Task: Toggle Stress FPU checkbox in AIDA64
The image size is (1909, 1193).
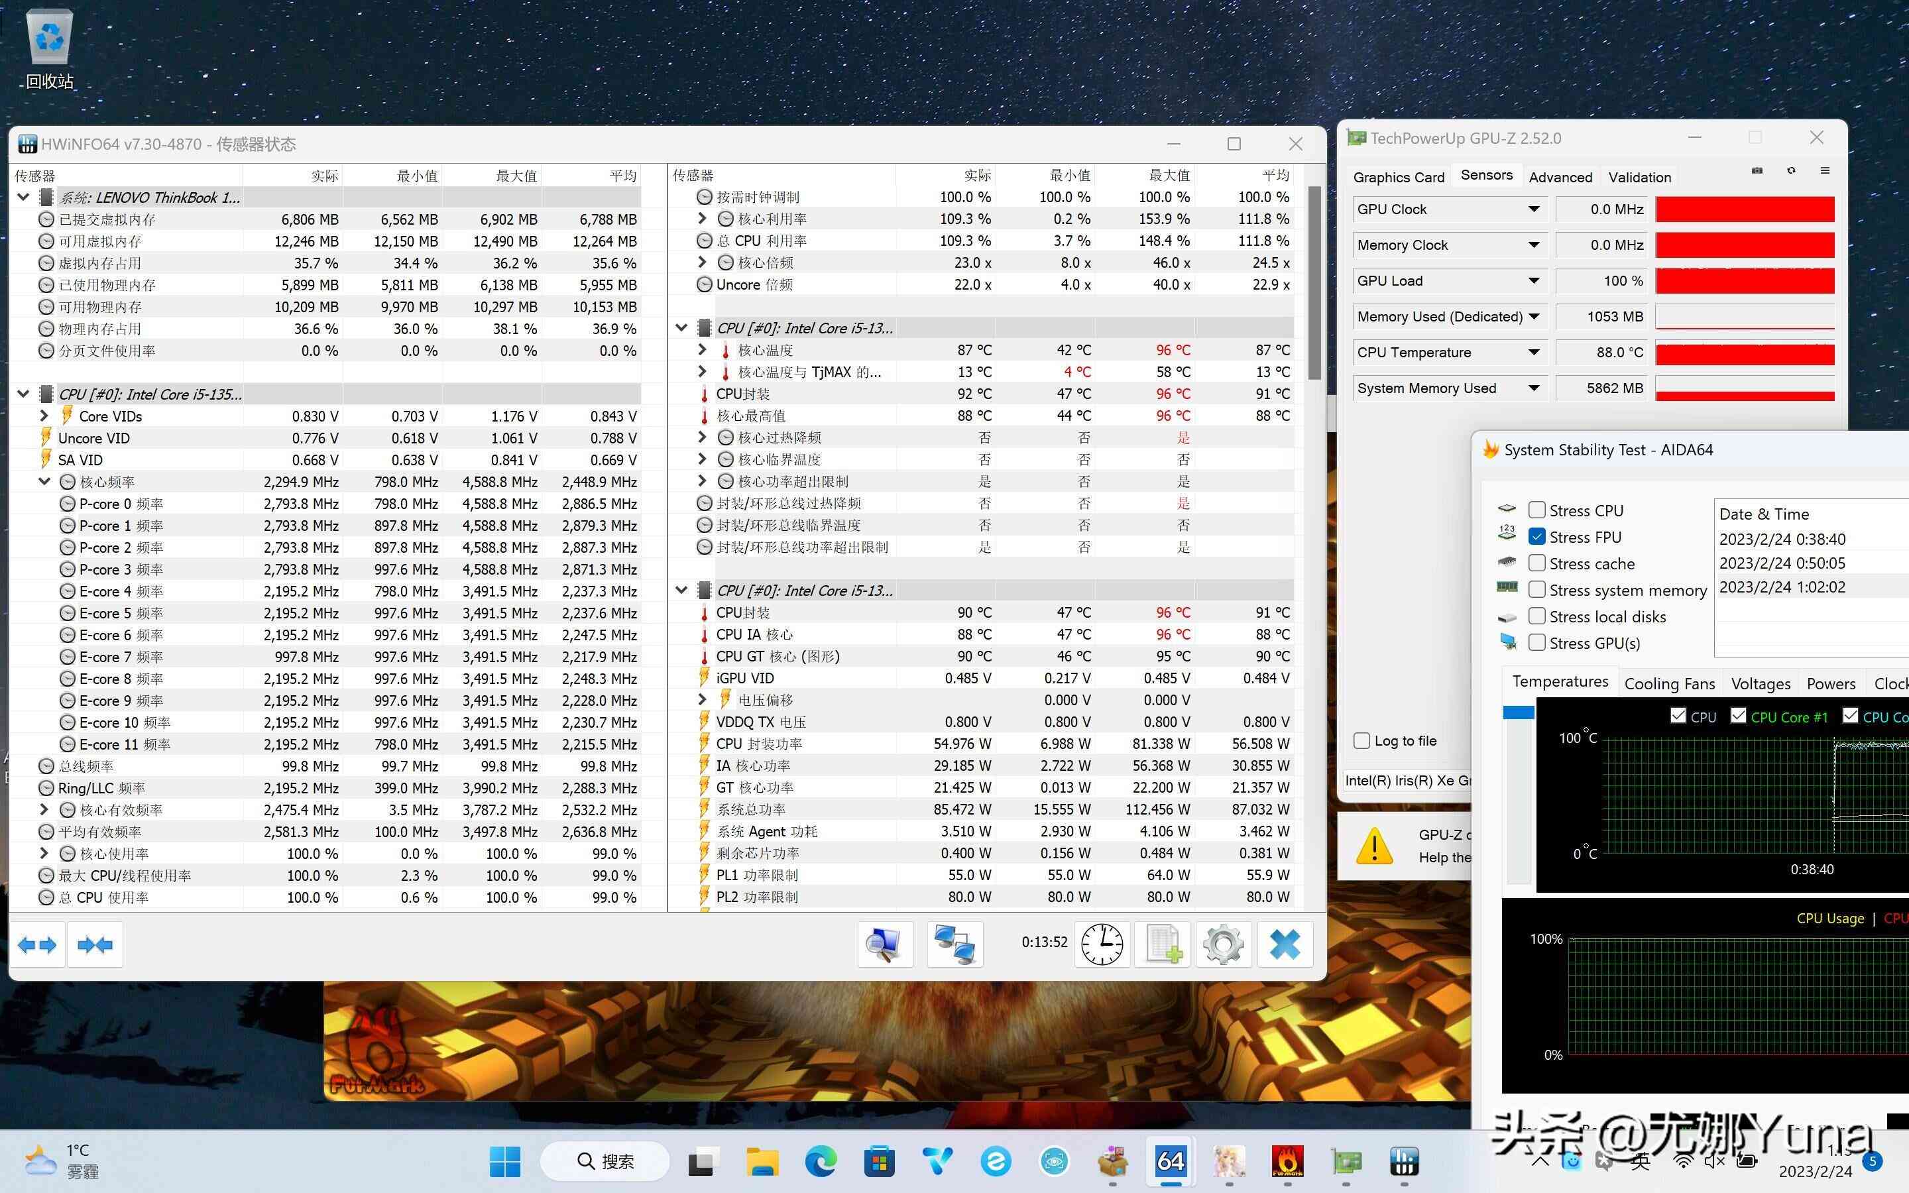Action: click(1535, 536)
